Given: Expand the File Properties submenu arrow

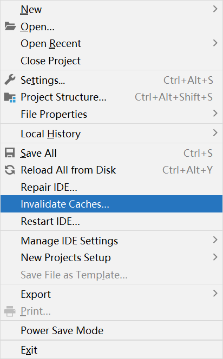Looking at the screenshot, I should click(x=215, y=114).
